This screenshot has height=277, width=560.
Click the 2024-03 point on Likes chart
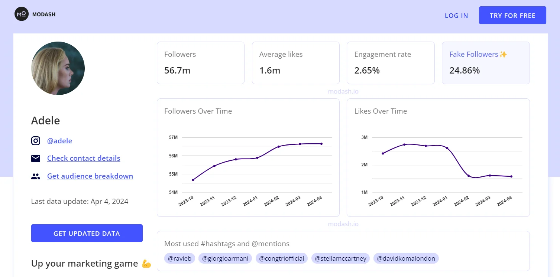coord(490,175)
